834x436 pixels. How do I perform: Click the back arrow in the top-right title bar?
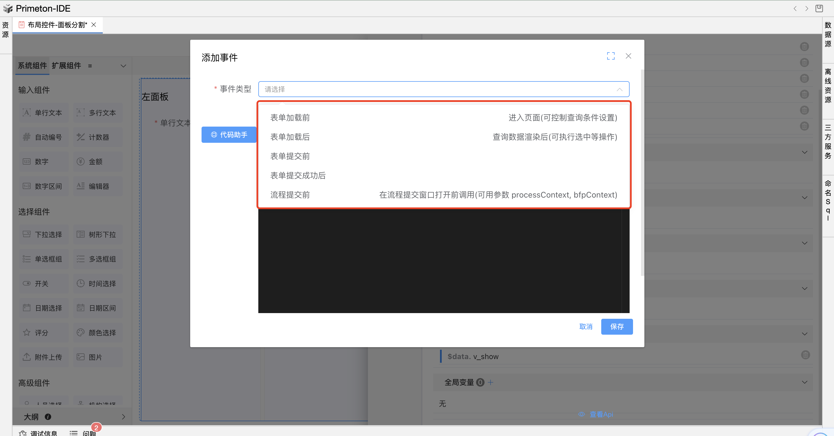[x=795, y=9]
